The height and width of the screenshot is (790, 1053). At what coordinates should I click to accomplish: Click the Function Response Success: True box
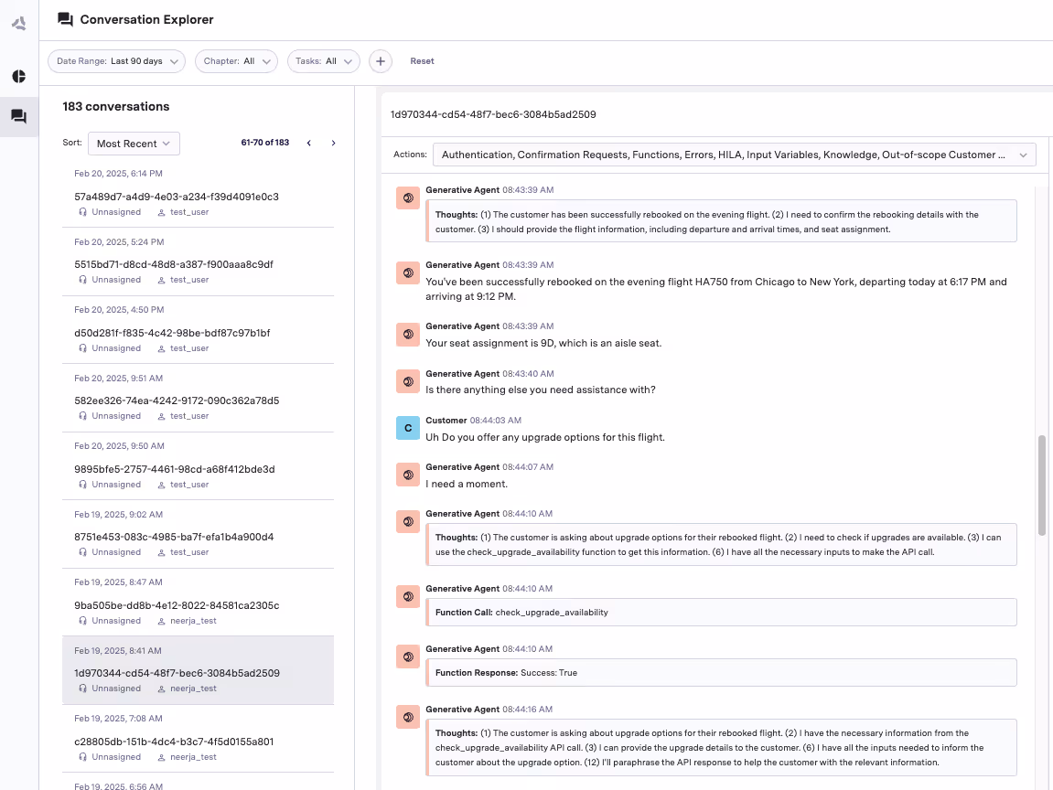pyautogui.click(x=721, y=673)
